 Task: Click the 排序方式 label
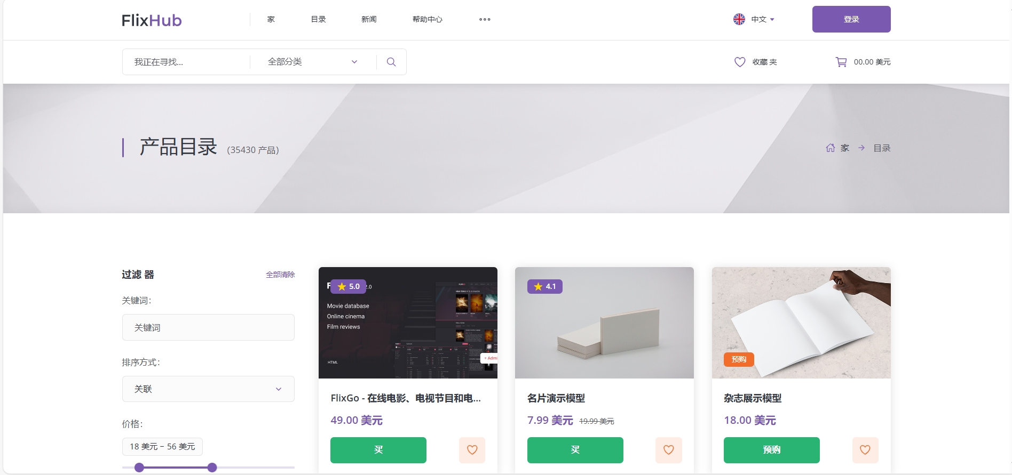[x=141, y=363]
